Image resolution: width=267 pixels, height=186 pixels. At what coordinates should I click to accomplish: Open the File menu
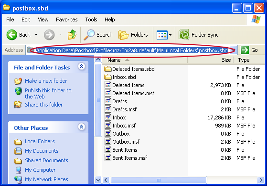[x=10, y=20]
